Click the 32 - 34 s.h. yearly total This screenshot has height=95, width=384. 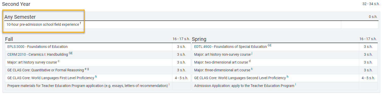371,4
